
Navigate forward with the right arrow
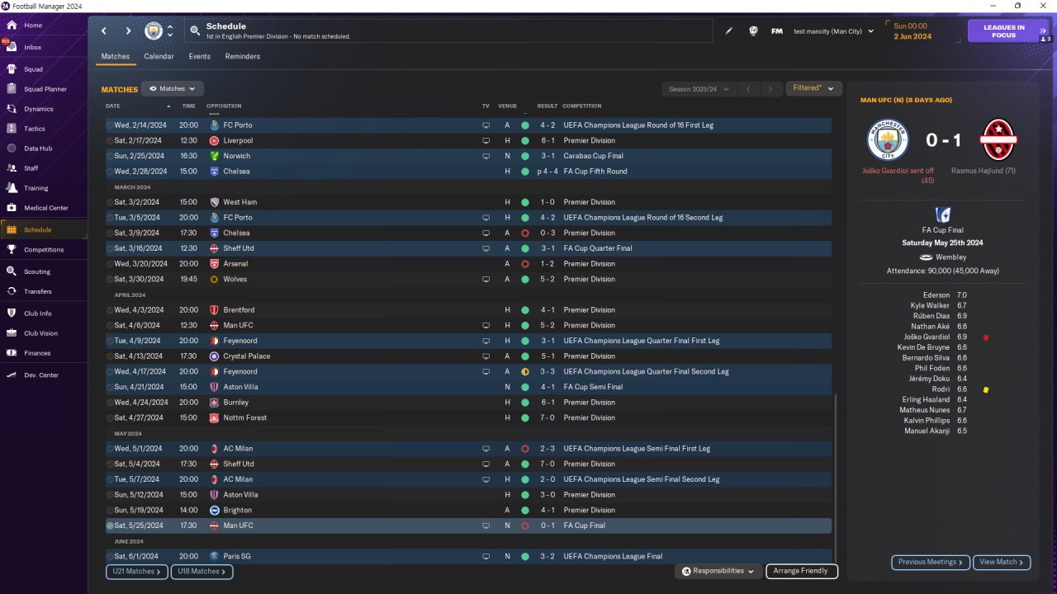pyautogui.click(x=128, y=31)
